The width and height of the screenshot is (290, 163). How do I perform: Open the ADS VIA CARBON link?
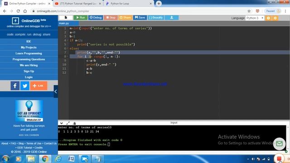(x=29, y=135)
